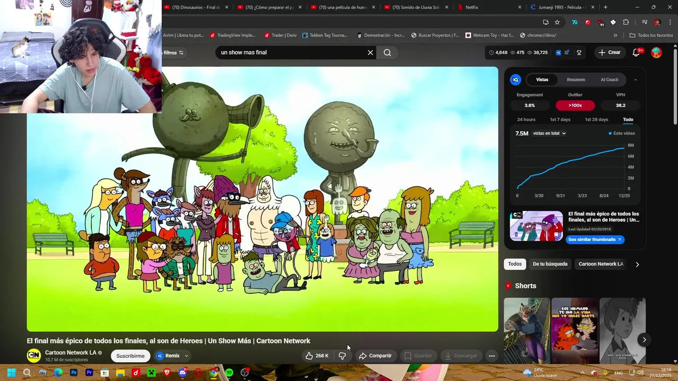Open the chrome://dino/ bookmark
The image size is (678, 381).
[x=538, y=35]
